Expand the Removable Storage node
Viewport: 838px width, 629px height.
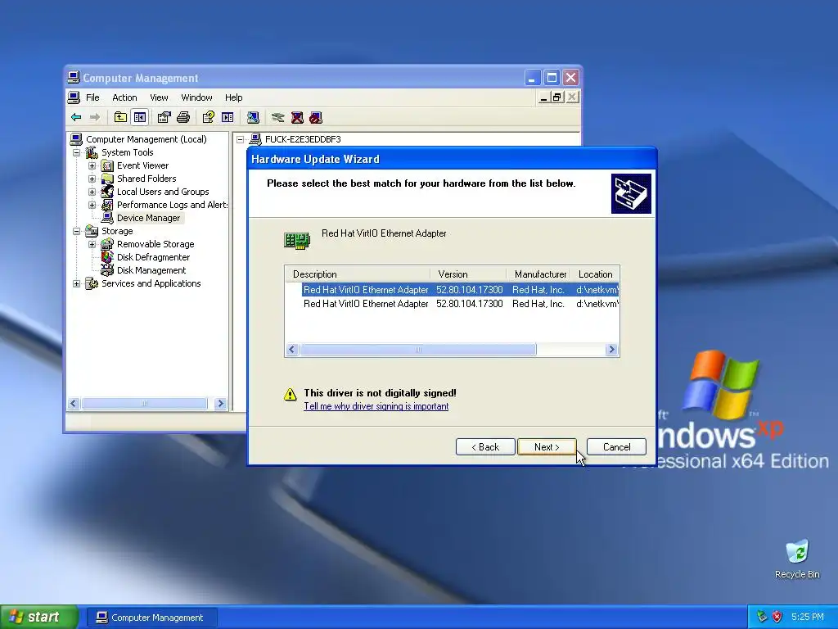click(x=92, y=244)
